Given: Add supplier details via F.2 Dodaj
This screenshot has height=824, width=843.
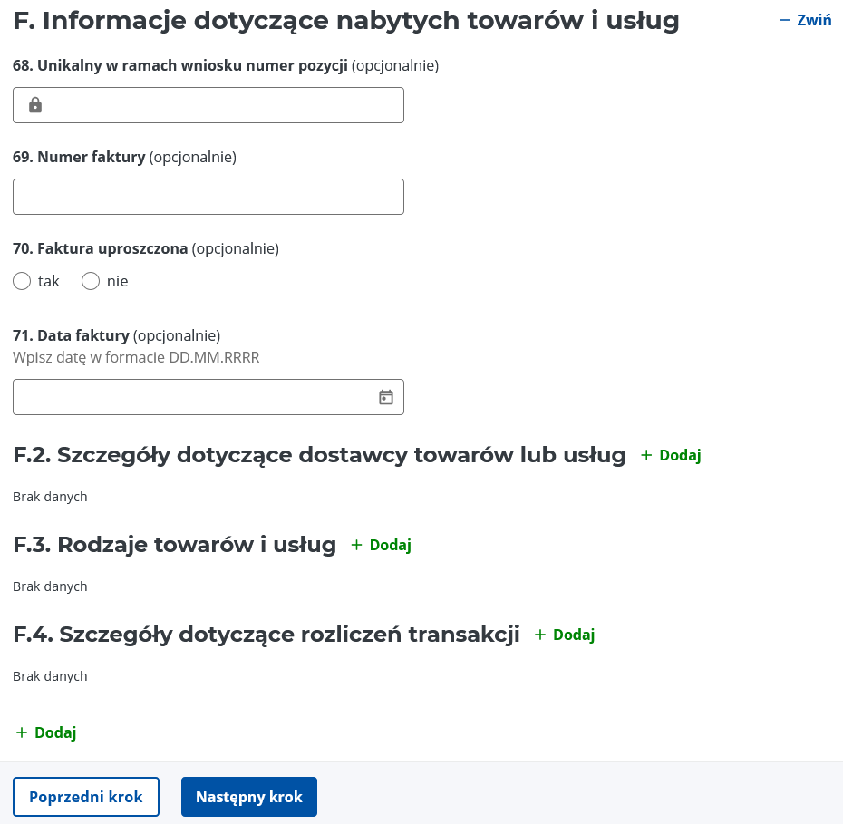Looking at the screenshot, I should (671, 455).
